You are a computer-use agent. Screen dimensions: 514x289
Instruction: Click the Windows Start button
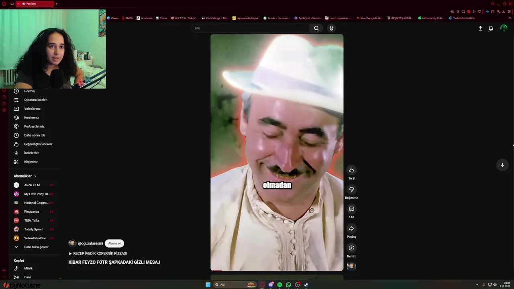tap(208, 285)
